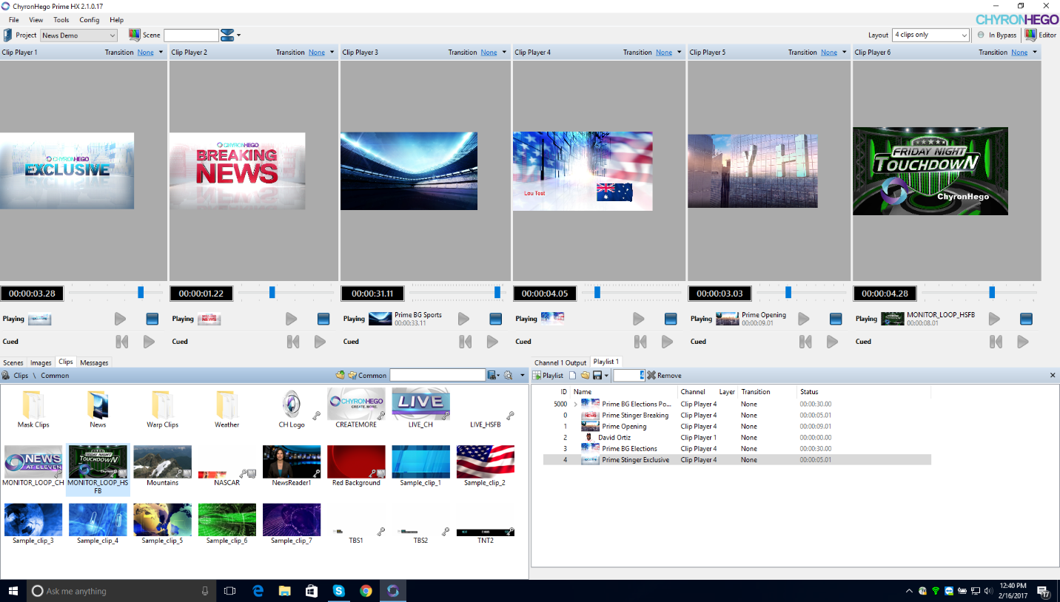The height and width of the screenshot is (602, 1060).
Task: Create a new playlist with the blank page icon
Action: [x=572, y=376]
